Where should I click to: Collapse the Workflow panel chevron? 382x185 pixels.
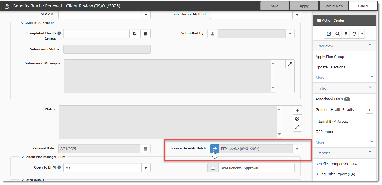click(x=370, y=45)
